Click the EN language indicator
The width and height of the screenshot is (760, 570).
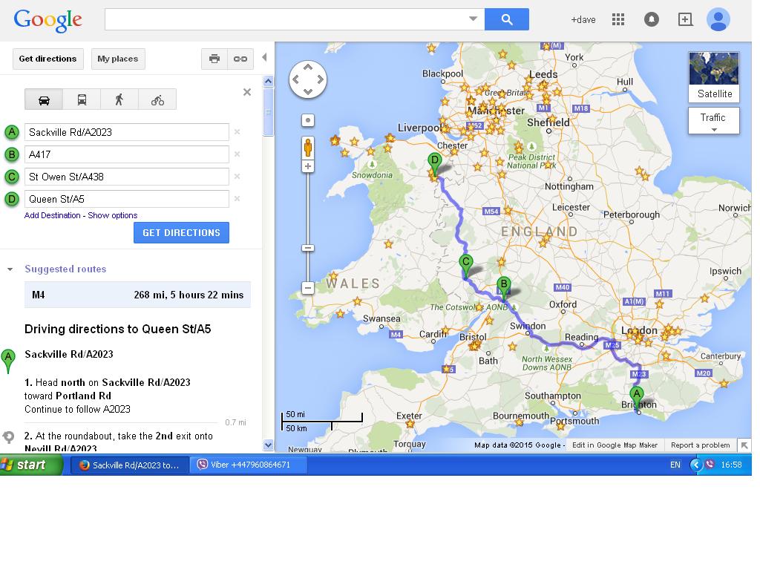click(x=675, y=465)
